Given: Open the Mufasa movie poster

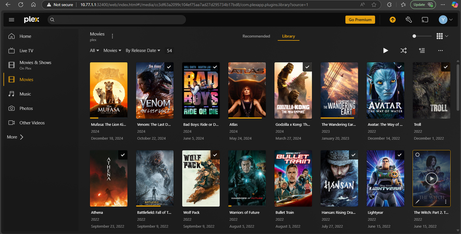Looking at the screenshot, I should point(109,90).
